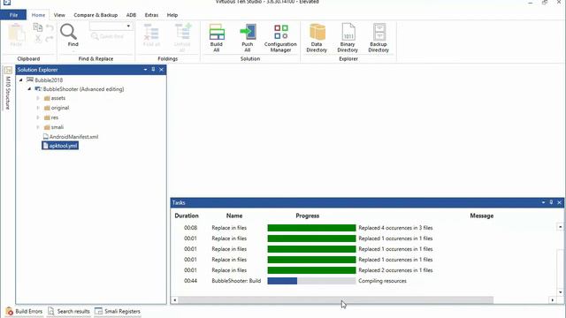
Task: Click the Tasks horizontal scrollbar thumb
Action: pyautogui.click(x=336, y=300)
